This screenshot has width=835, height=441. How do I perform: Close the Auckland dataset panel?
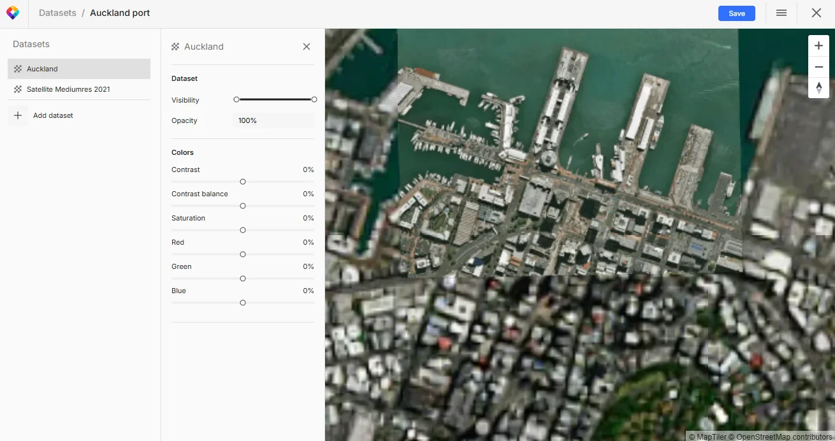pos(307,47)
